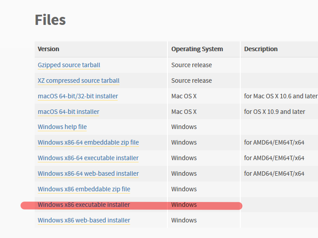Click the Description column header
This screenshot has height=238, width=318.
(261, 49)
